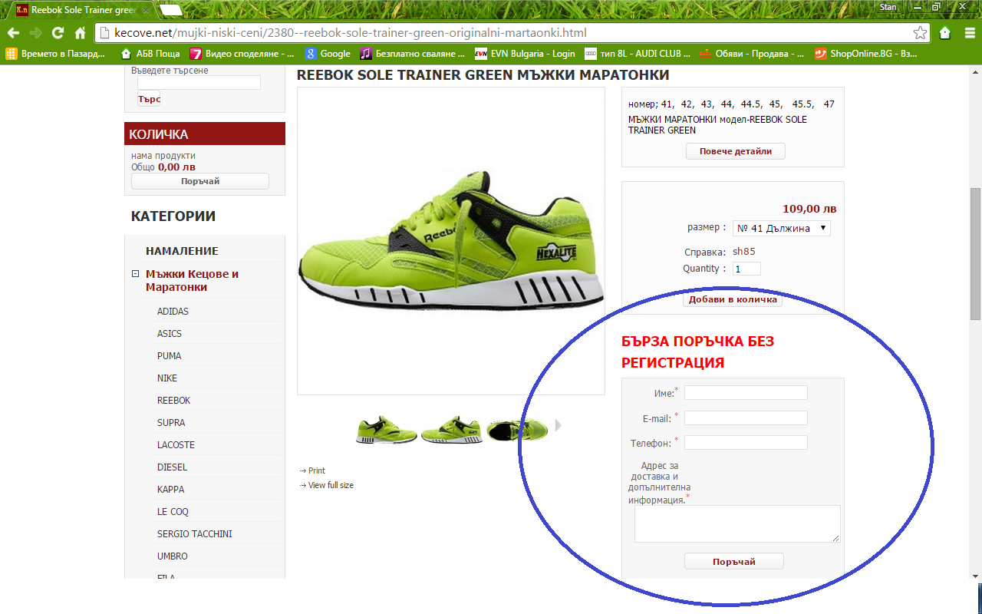Open the LACOSTE category

coord(176,445)
